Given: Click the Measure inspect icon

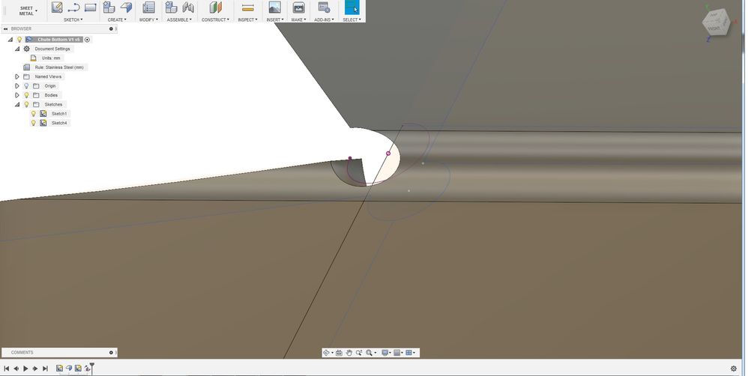Looking at the screenshot, I should click(x=247, y=7).
